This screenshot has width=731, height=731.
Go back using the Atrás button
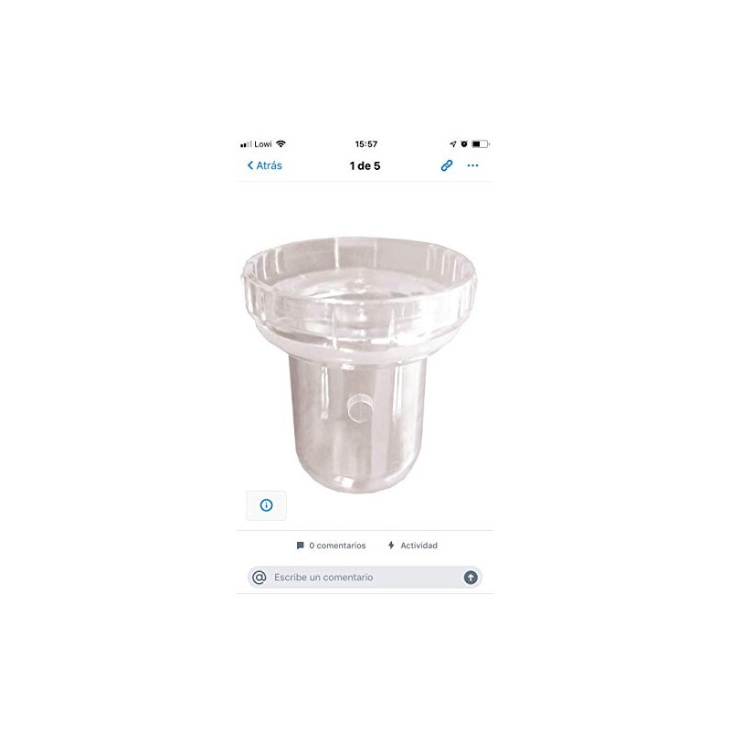click(x=264, y=165)
